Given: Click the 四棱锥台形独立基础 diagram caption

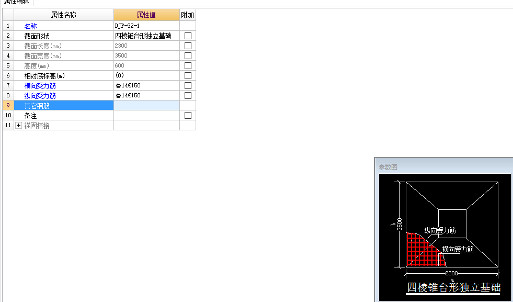Looking at the screenshot, I should pyautogui.click(x=454, y=287).
